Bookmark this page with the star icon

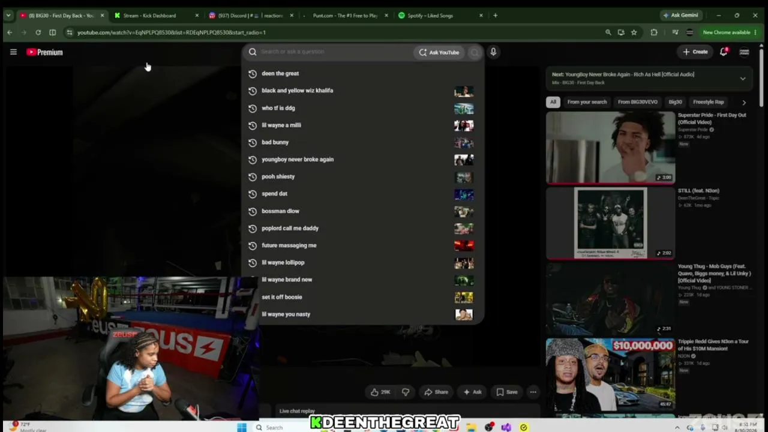[634, 32]
